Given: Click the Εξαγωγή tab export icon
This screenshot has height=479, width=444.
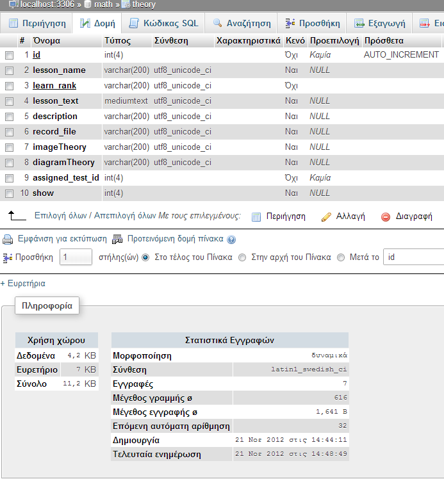Looking at the screenshot, I should pos(359,23).
